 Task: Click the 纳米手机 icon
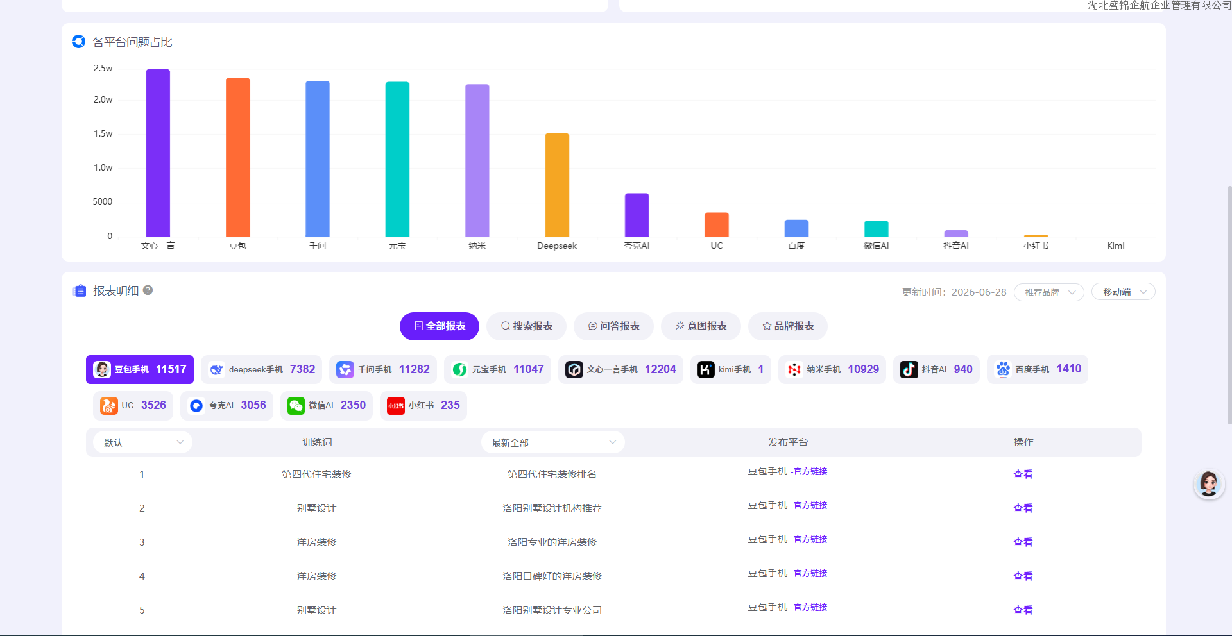point(794,369)
